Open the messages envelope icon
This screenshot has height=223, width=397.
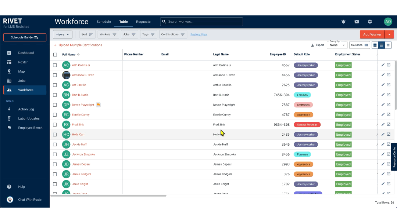[356, 22]
